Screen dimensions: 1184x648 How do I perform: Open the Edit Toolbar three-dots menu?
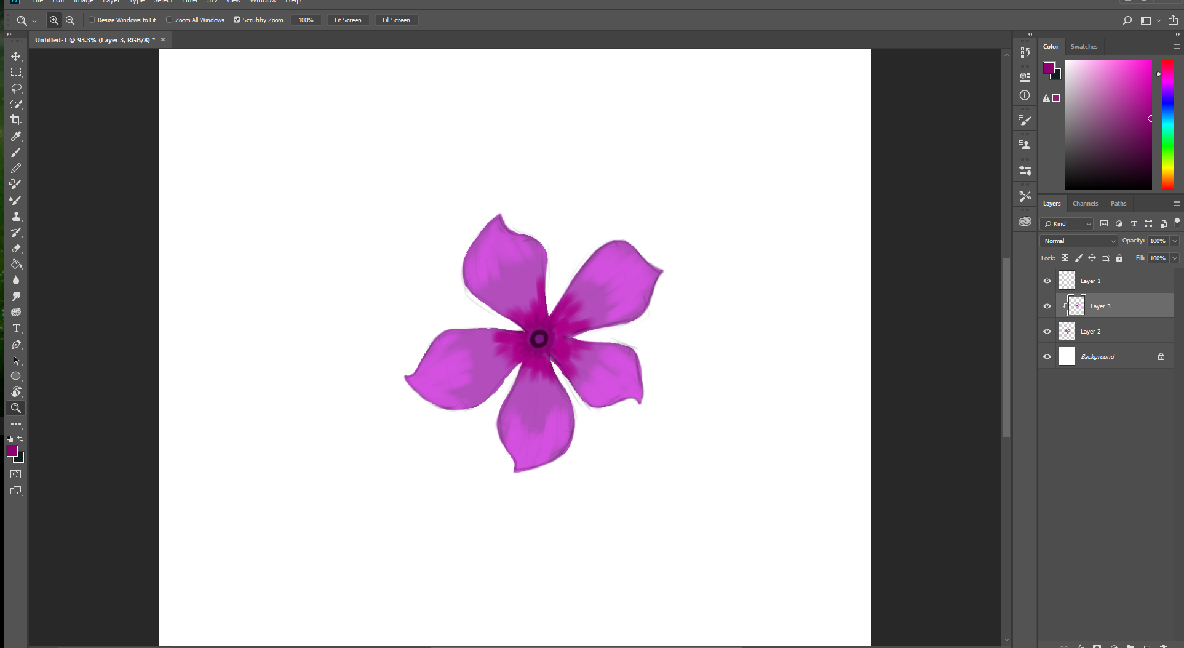point(16,424)
